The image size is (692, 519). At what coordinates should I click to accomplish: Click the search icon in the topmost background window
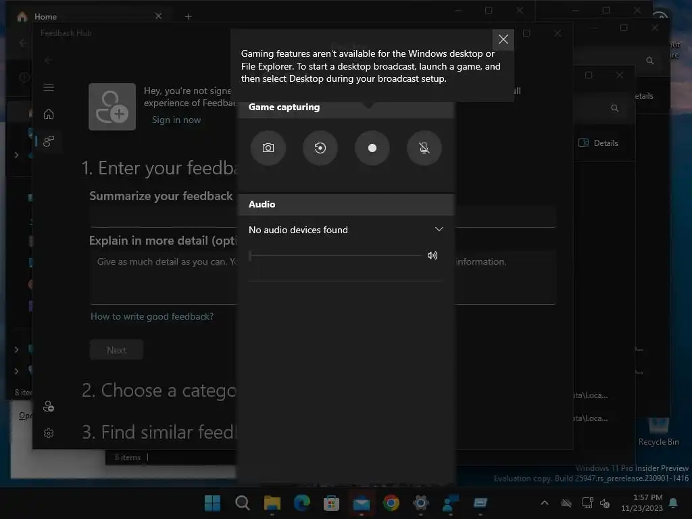(649, 60)
